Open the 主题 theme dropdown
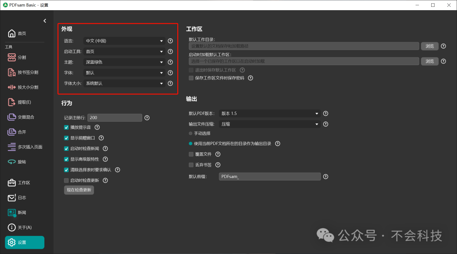 pos(124,62)
